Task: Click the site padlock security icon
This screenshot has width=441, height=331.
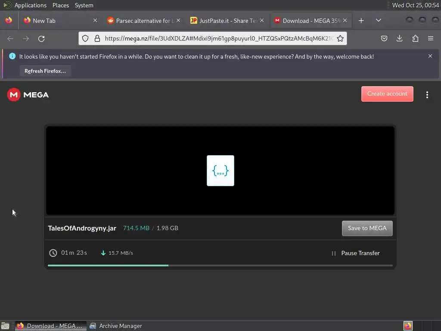Action: [x=97, y=38]
